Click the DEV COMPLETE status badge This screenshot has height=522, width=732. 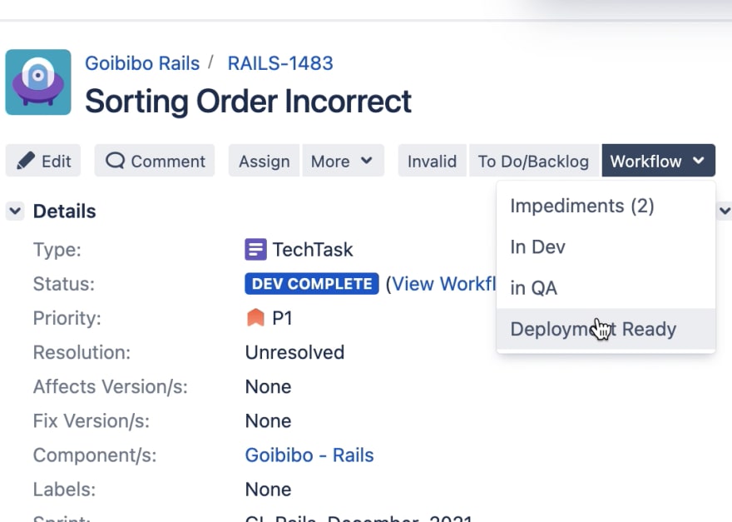312,284
